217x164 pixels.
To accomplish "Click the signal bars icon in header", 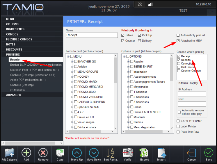I will [150, 4].
